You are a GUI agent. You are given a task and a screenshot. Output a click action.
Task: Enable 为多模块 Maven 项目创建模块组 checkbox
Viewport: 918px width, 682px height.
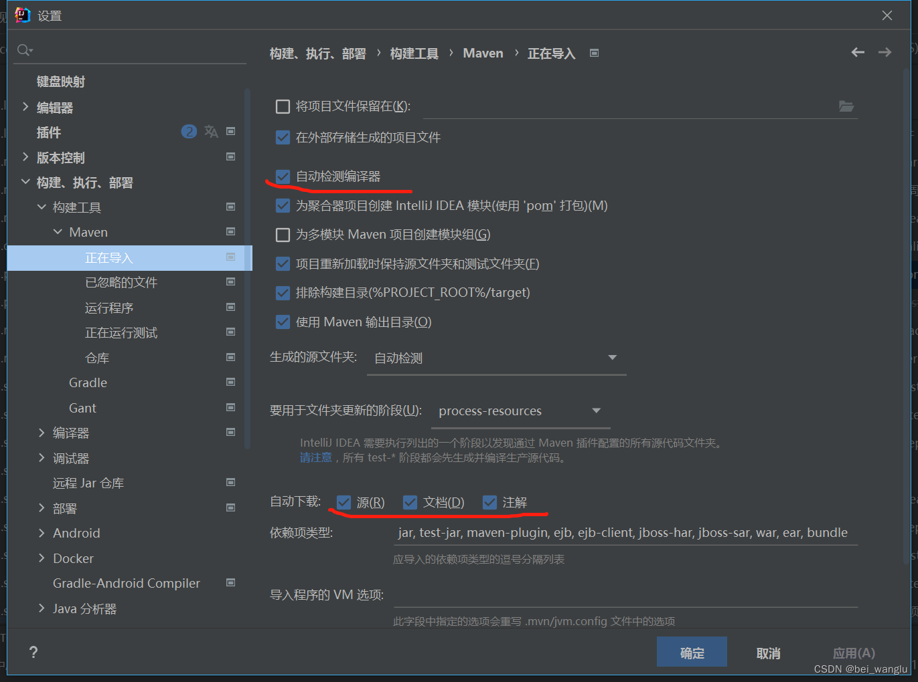click(x=283, y=235)
